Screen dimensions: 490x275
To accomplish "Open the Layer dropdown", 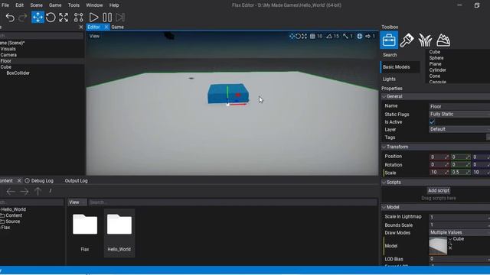I will coord(459,129).
